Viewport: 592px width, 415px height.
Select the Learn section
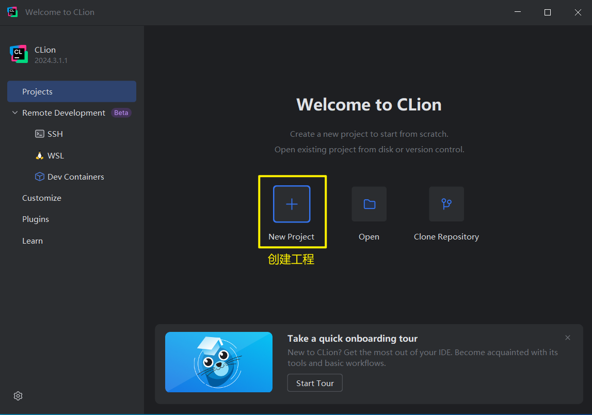click(x=32, y=241)
